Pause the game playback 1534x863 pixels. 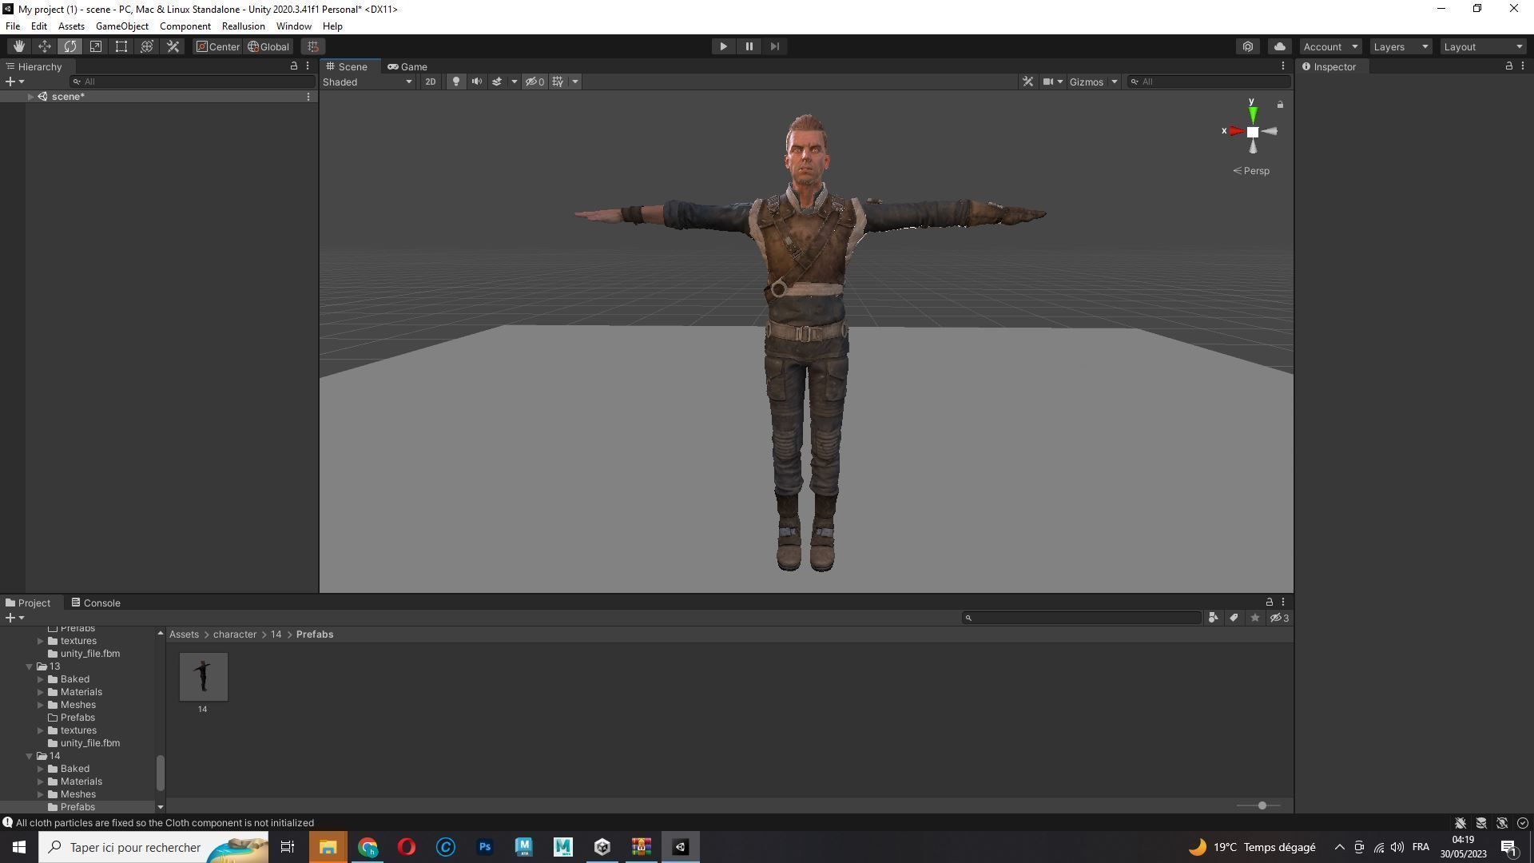click(749, 46)
